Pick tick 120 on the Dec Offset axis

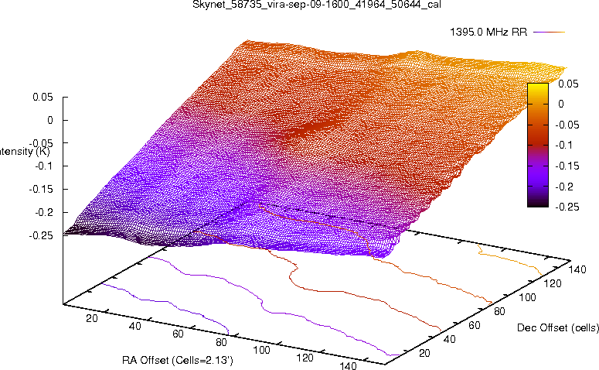[553, 283]
